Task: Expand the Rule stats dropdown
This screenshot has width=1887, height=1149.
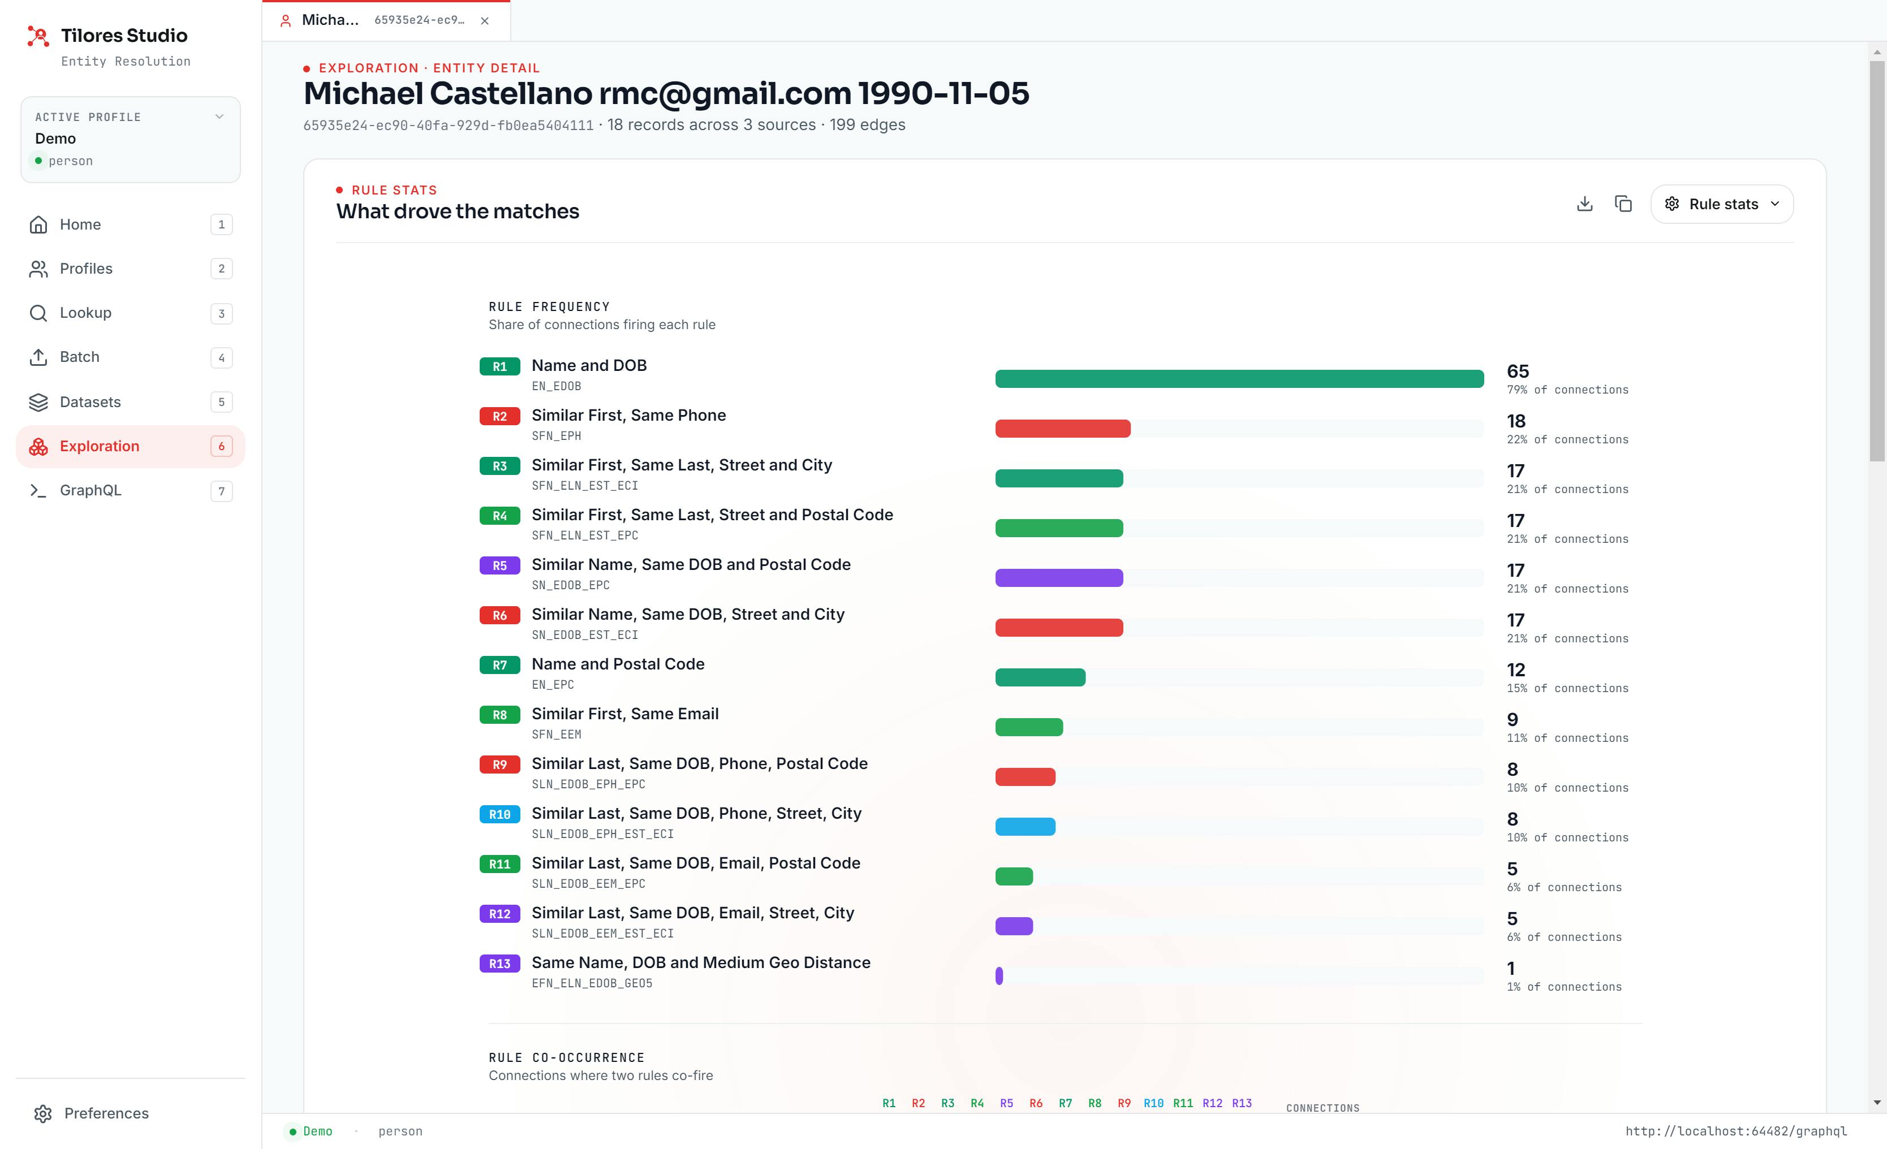Action: [1722, 204]
